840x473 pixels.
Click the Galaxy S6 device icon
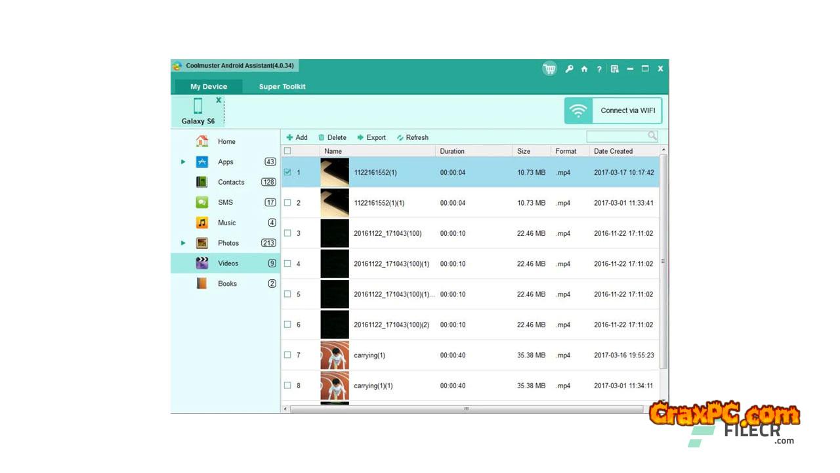coord(198,106)
